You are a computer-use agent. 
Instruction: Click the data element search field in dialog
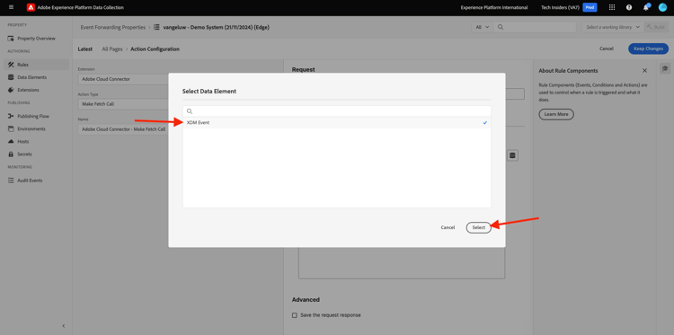pos(337,111)
